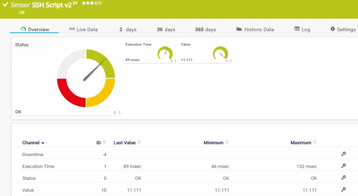The image size is (358, 196).
Task: Sort table by Last Value column
Action: 139,143
